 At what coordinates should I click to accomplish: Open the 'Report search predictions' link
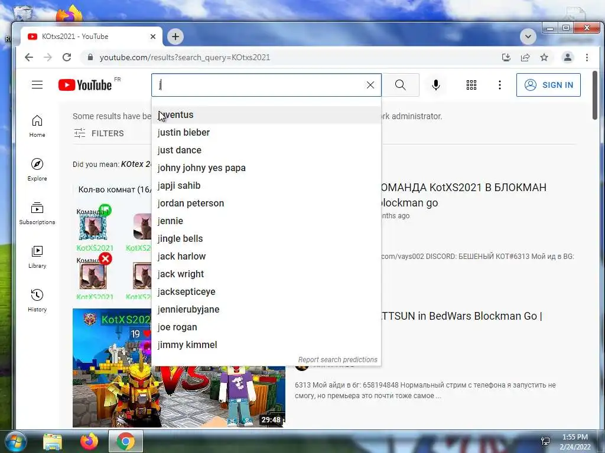click(x=337, y=359)
